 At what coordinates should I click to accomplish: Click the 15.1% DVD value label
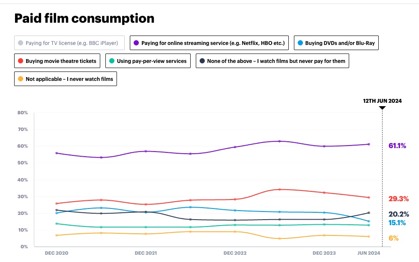(x=397, y=223)
